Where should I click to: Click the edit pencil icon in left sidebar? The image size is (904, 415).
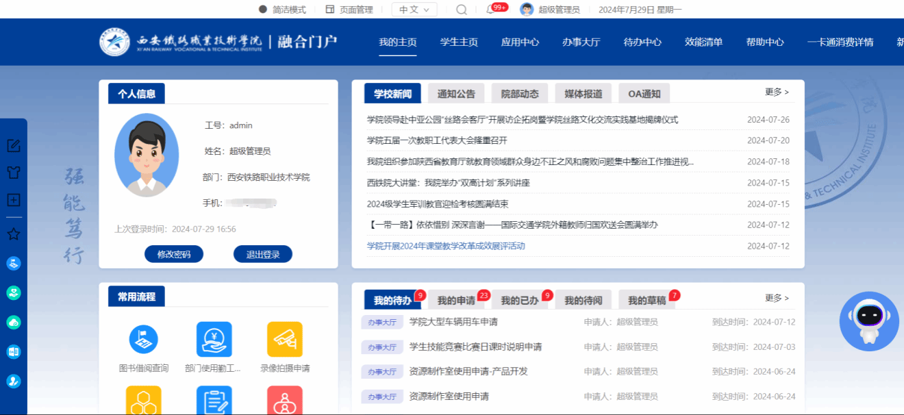tap(14, 146)
